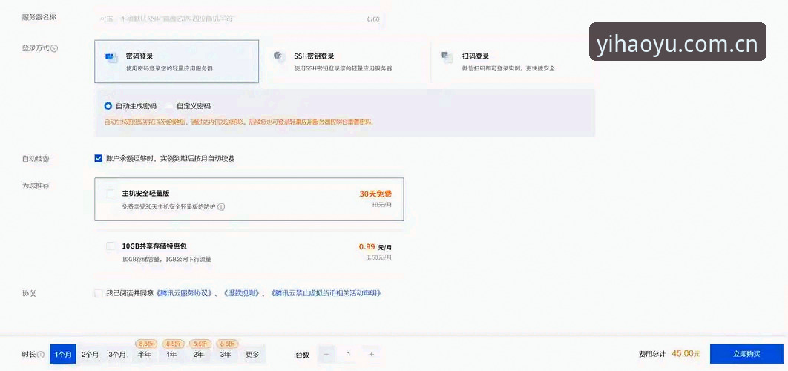788x371 pixels.
Task: Choose the SSH密钥登录 login method
Action: click(347, 62)
